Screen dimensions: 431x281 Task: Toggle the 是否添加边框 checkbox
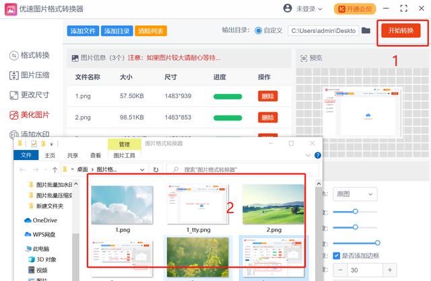click(x=337, y=255)
